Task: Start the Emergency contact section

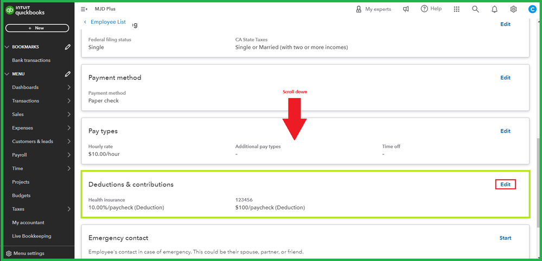Action: pyautogui.click(x=505, y=238)
